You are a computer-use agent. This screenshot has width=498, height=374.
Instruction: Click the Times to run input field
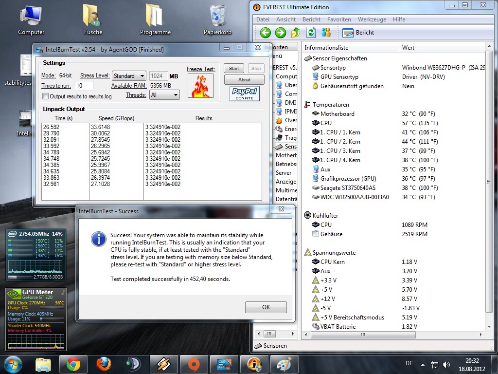click(85, 86)
